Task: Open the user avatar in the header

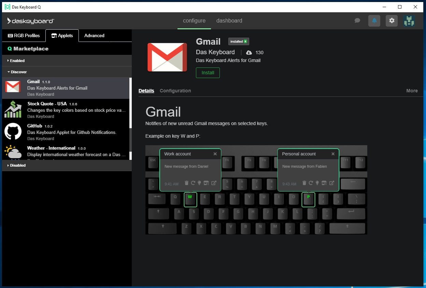Action: 409,21
